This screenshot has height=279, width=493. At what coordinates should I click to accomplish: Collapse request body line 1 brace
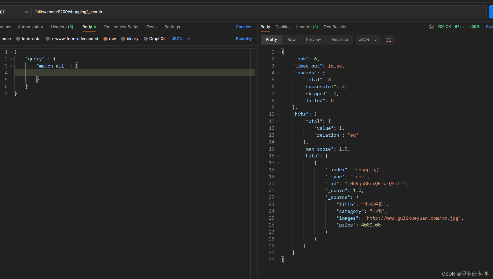(x=12, y=52)
